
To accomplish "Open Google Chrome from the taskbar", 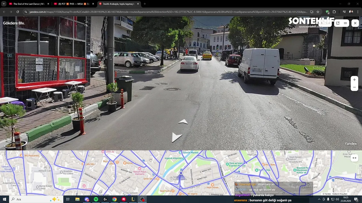I will pyautogui.click(x=114, y=199).
